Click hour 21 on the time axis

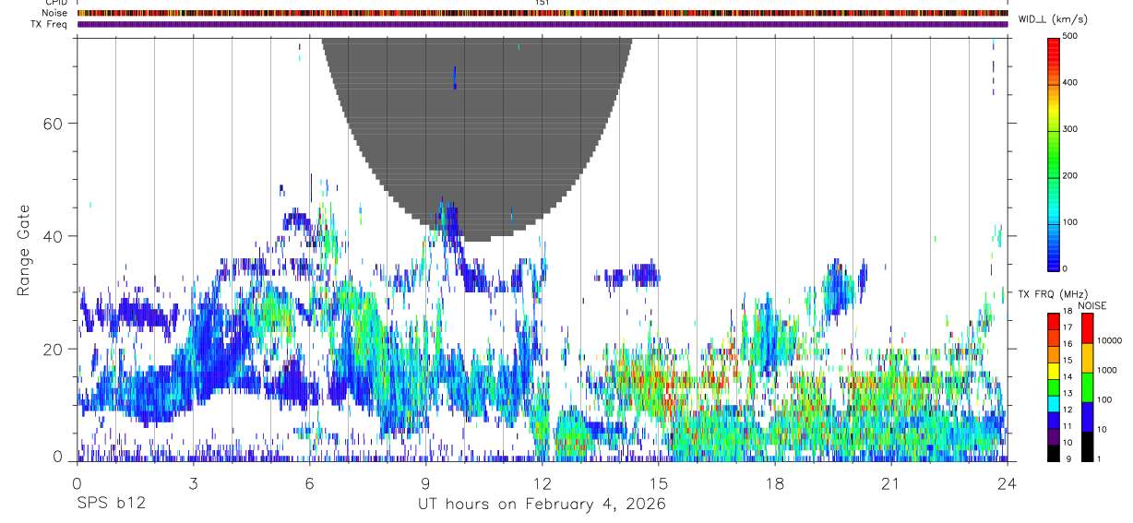(891, 483)
